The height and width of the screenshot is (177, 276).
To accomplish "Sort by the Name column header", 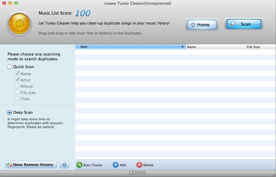I will [x=215, y=47].
